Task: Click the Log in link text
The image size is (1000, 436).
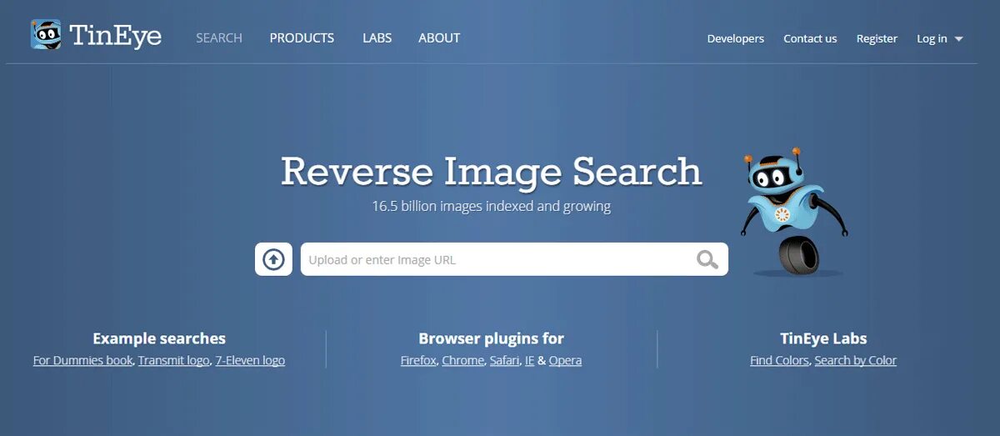Action: [x=932, y=38]
